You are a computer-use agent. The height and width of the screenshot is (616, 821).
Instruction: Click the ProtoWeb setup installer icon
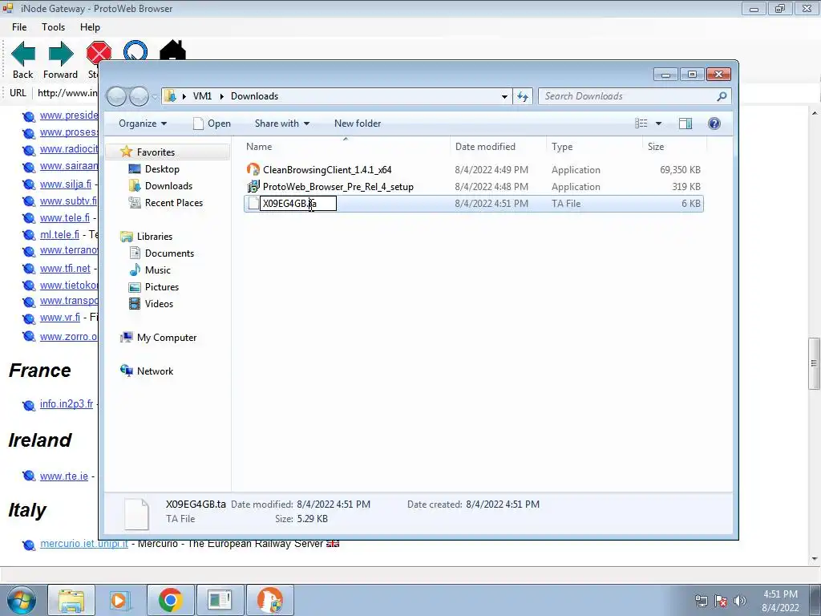(x=253, y=186)
